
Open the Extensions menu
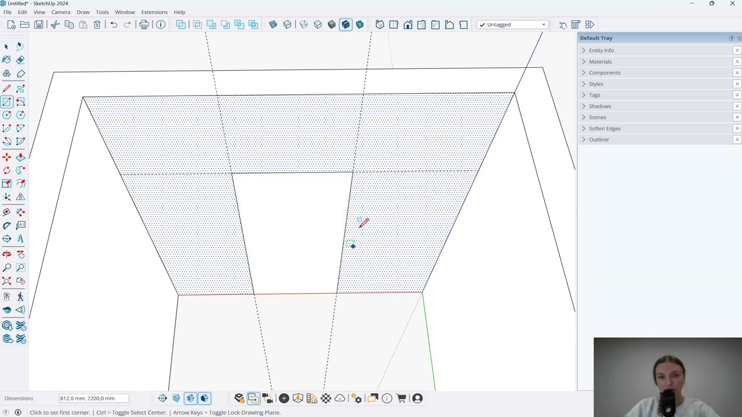point(154,12)
